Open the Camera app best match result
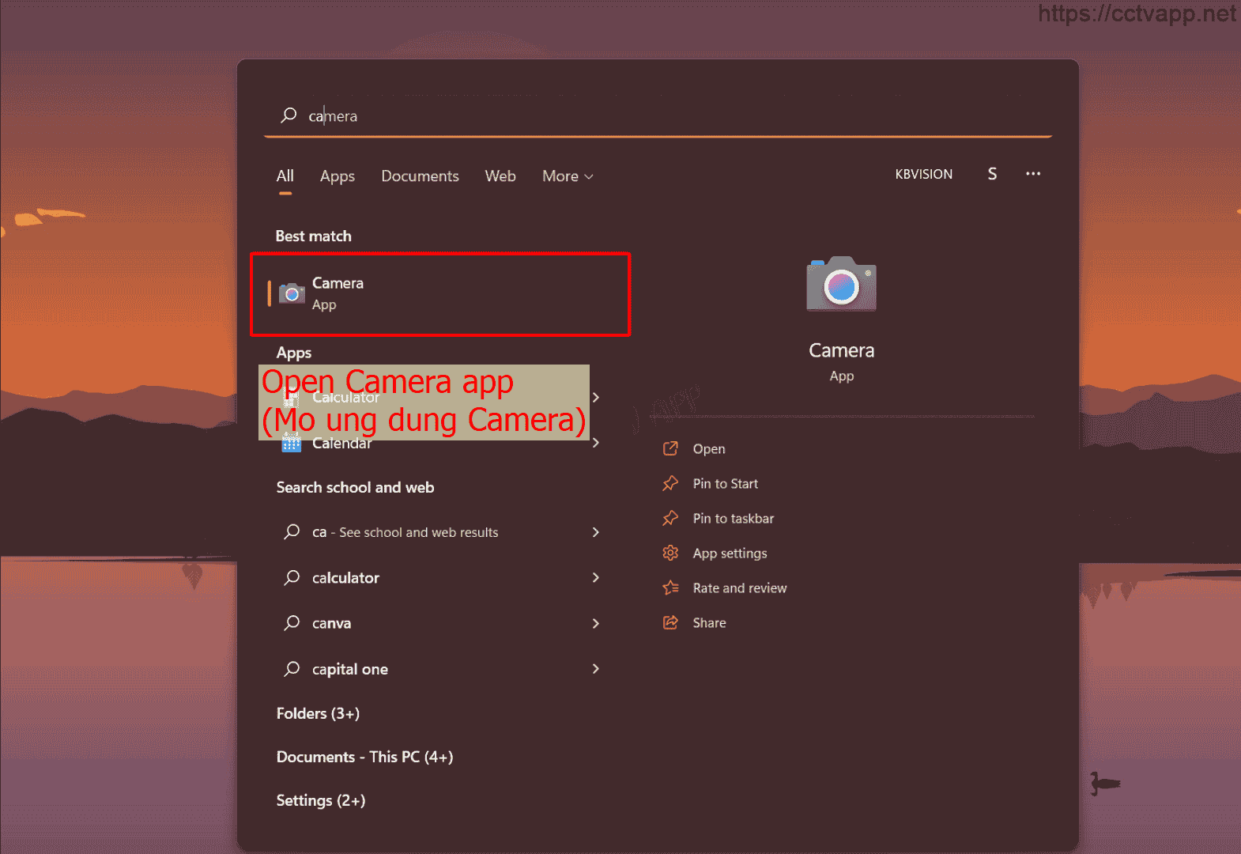 (439, 294)
